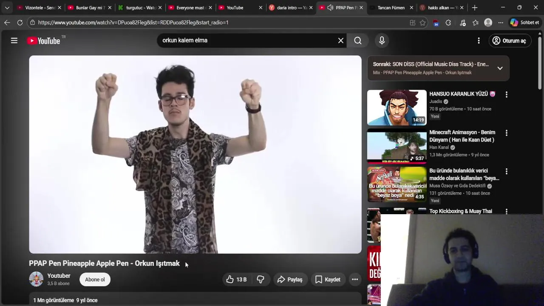544x306 pixels.
Task: Open options for Minecraft Animasyon video
Action: tap(506, 133)
